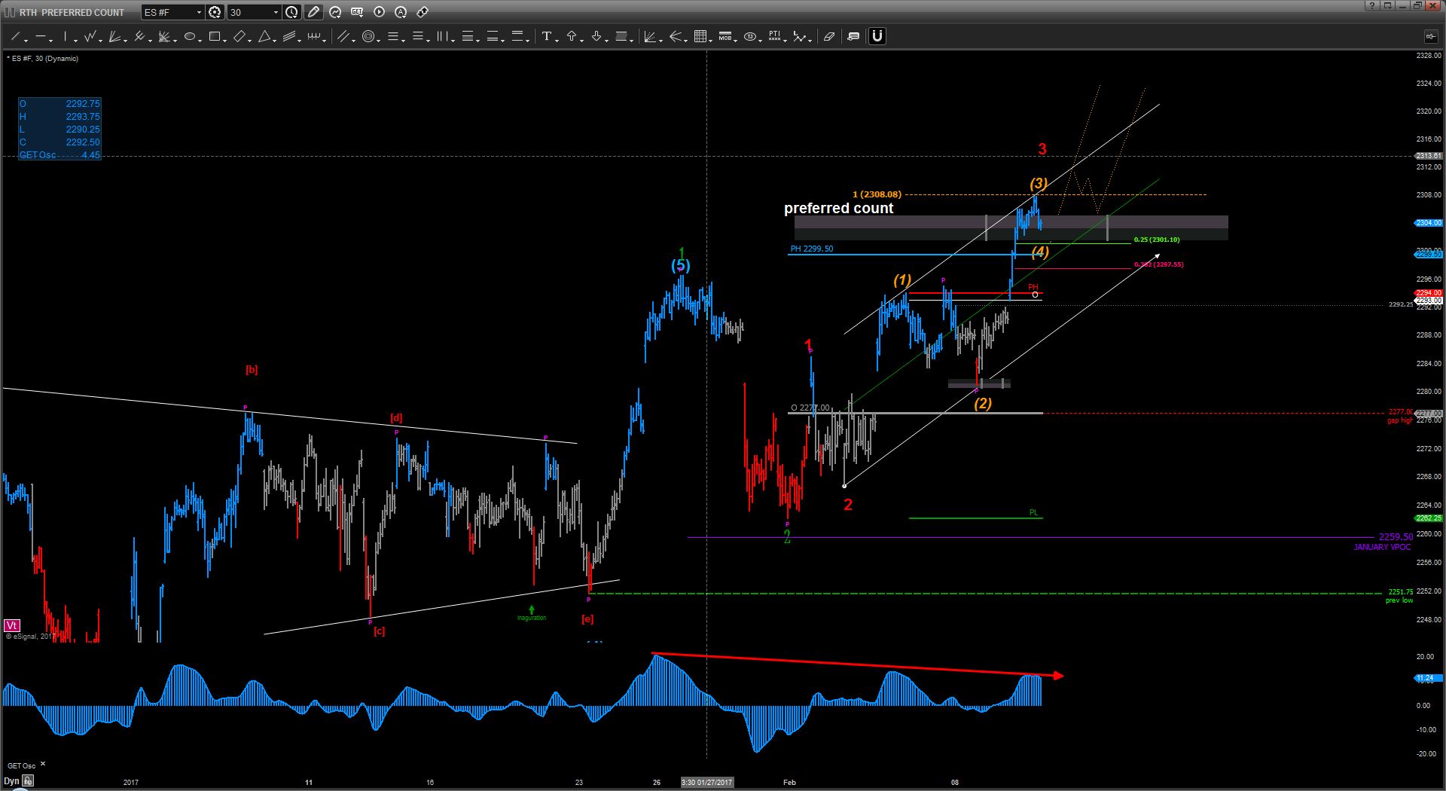
Task: Select the down arrow marker tool
Action: point(596,36)
